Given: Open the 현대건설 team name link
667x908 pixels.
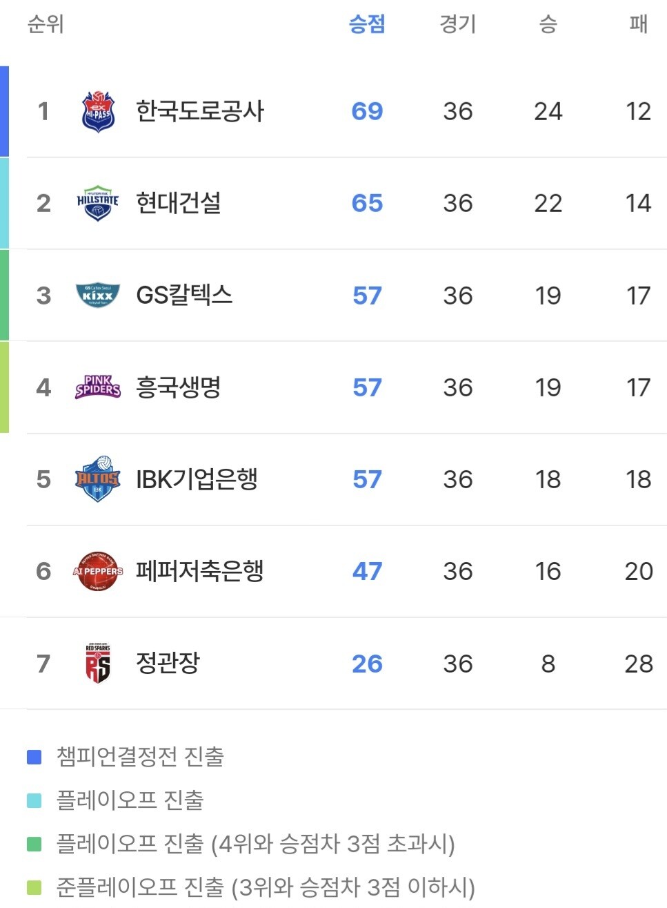Looking at the screenshot, I should (179, 203).
